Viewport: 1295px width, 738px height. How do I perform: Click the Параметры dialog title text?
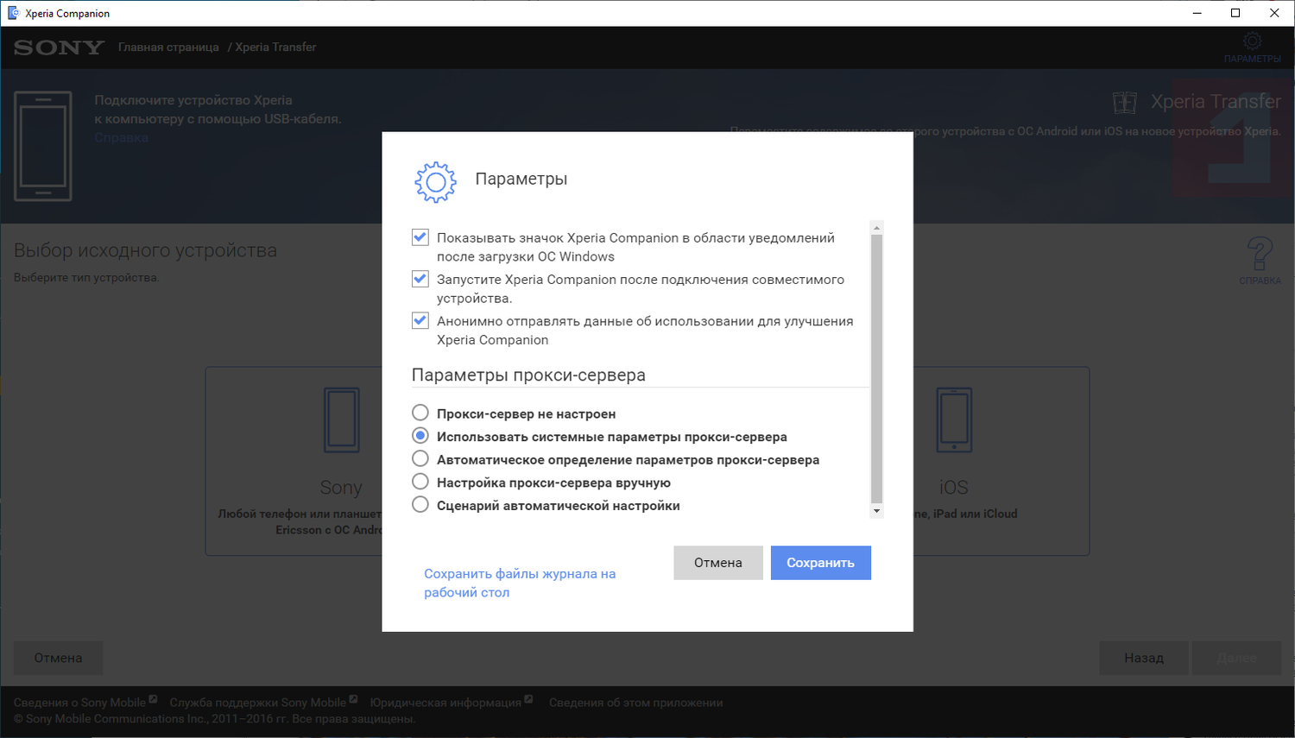(x=521, y=179)
